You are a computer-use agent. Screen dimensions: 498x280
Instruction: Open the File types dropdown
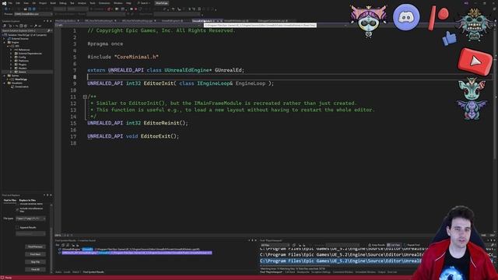tap(31, 219)
